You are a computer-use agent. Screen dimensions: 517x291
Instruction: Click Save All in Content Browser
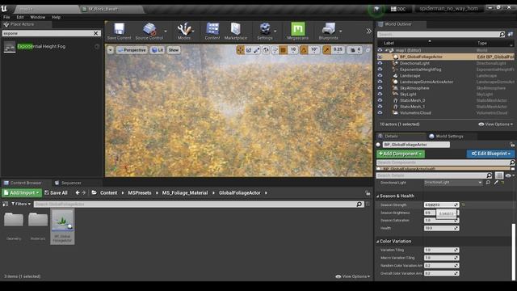pyautogui.click(x=56, y=192)
